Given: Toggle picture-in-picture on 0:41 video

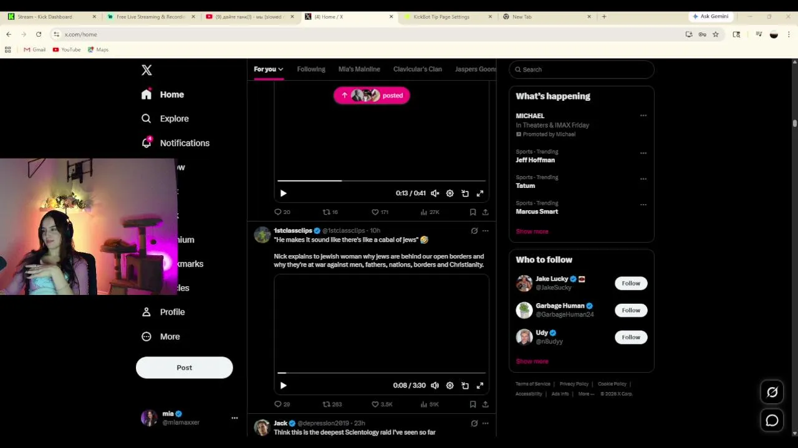Looking at the screenshot, I should 465,194.
